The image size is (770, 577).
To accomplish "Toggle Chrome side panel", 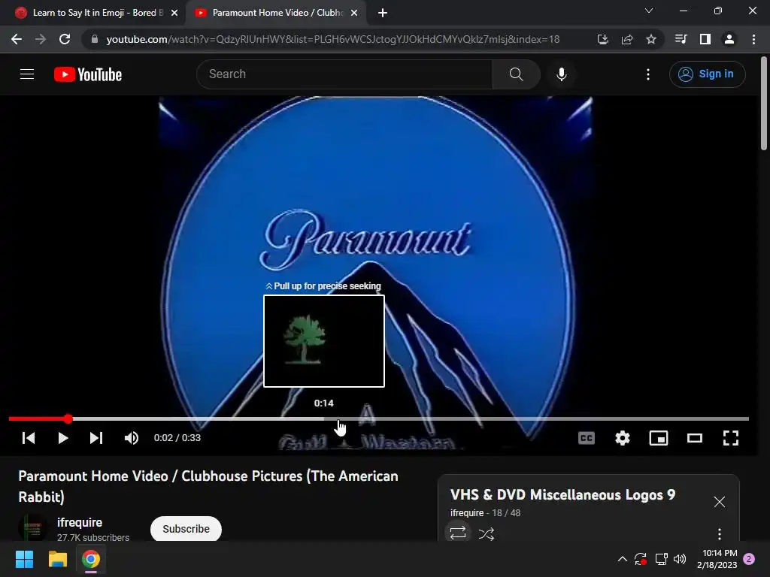I will [x=705, y=39].
